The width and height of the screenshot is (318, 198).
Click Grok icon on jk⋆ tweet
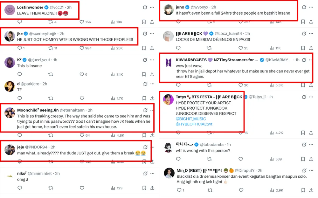pos(145,33)
